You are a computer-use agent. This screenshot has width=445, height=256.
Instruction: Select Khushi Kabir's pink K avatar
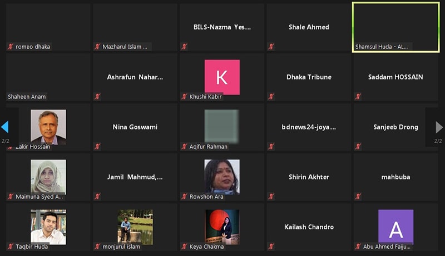point(222,77)
